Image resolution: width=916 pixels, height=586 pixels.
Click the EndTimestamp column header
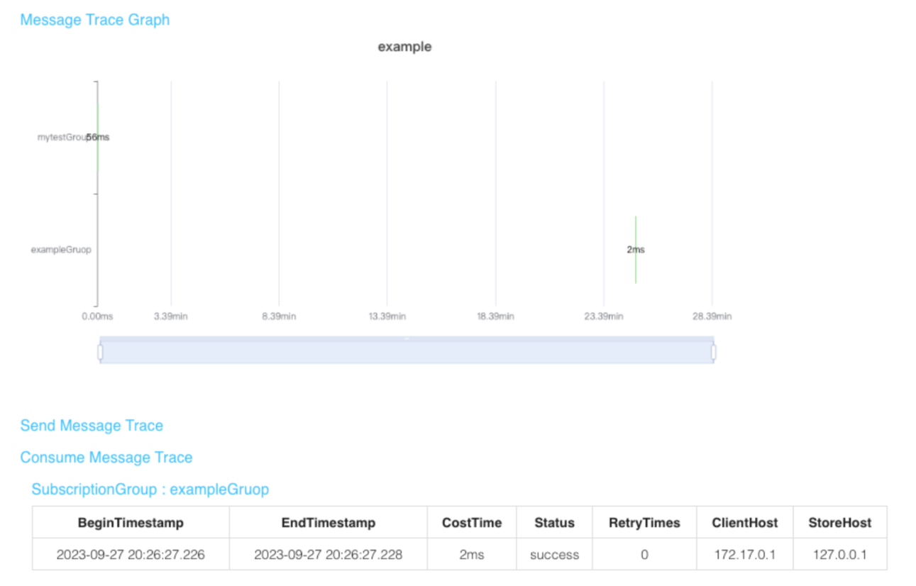328,523
